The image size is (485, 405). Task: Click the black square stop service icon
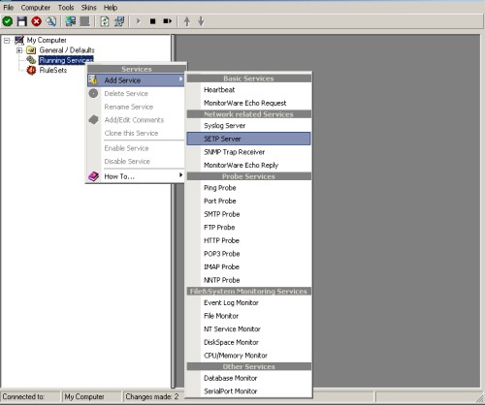click(x=153, y=21)
